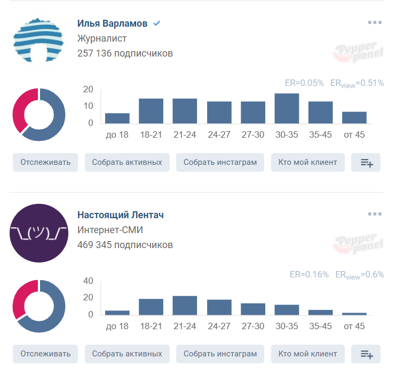Click the ERview=0.51% value
The height and width of the screenshot is (374, 396).
357,83
